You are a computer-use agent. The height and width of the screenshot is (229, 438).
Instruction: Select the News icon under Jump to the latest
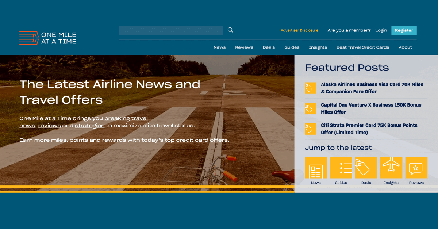click(316, 167)
